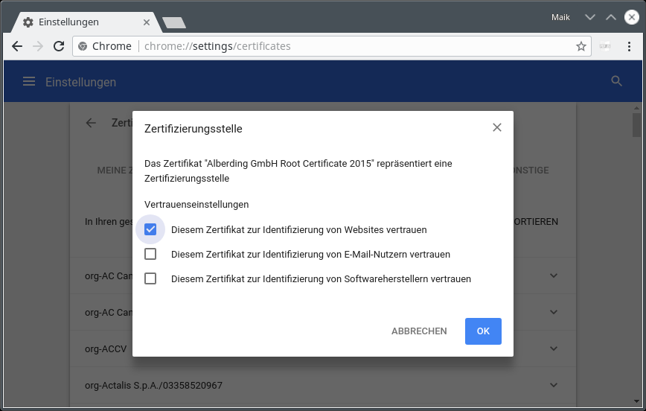Reload the page with the refresh icon
Screen dimensions: 646x411
click(58, 46)
